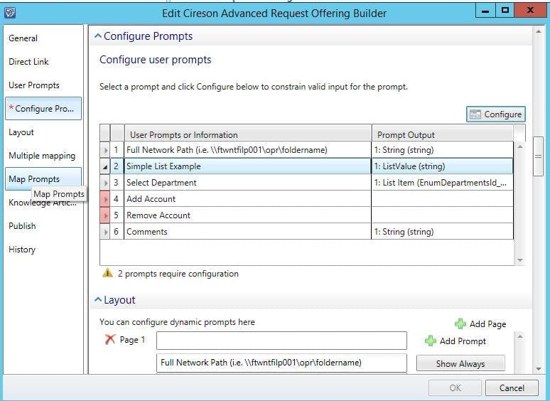Screen dimensions: 550x401
Task: Collapse the Configure Prompts section chevron
Action: [98, 36]
